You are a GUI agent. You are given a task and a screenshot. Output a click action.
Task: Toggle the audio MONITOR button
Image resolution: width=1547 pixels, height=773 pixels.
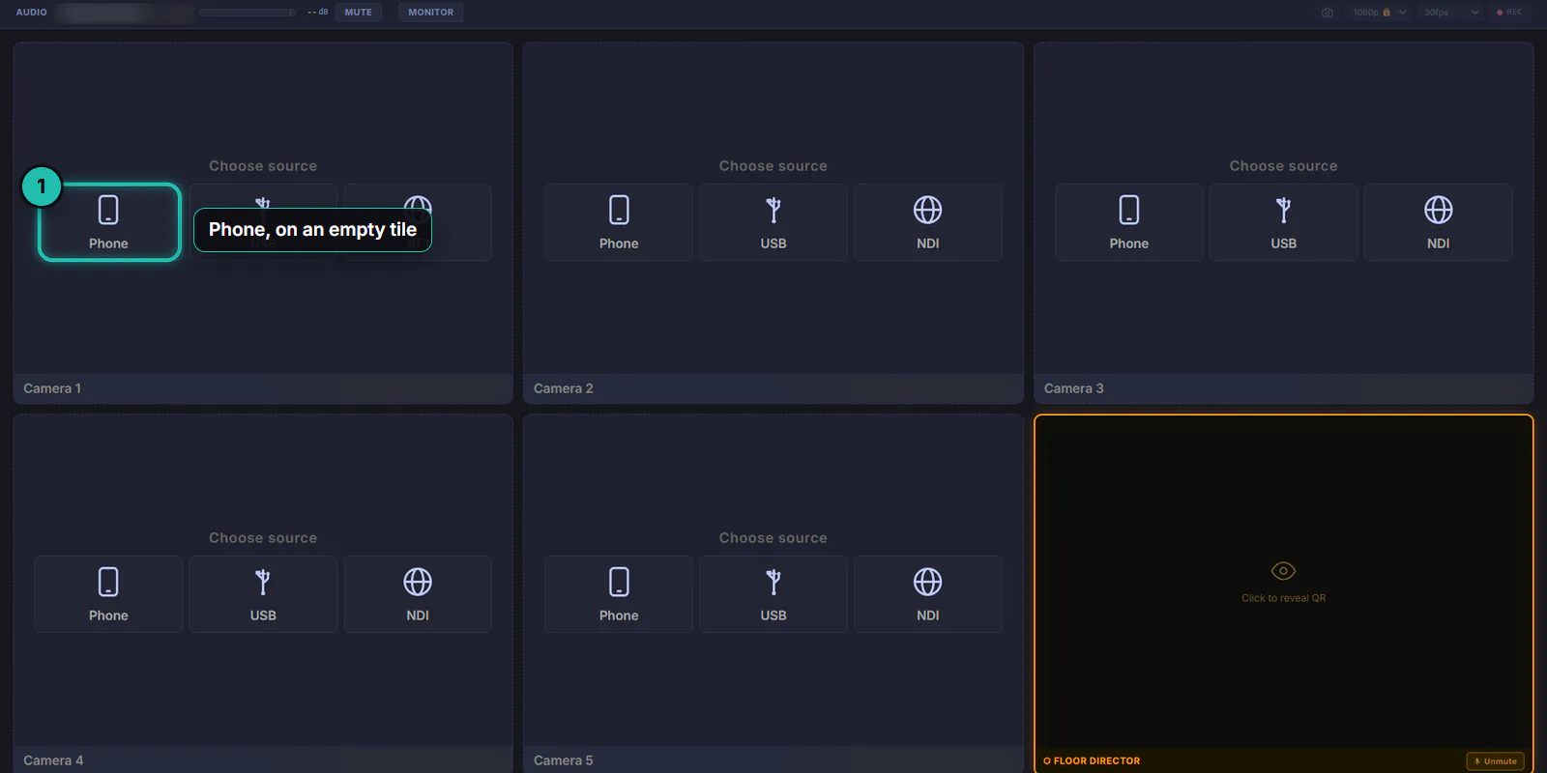[430, 13]
